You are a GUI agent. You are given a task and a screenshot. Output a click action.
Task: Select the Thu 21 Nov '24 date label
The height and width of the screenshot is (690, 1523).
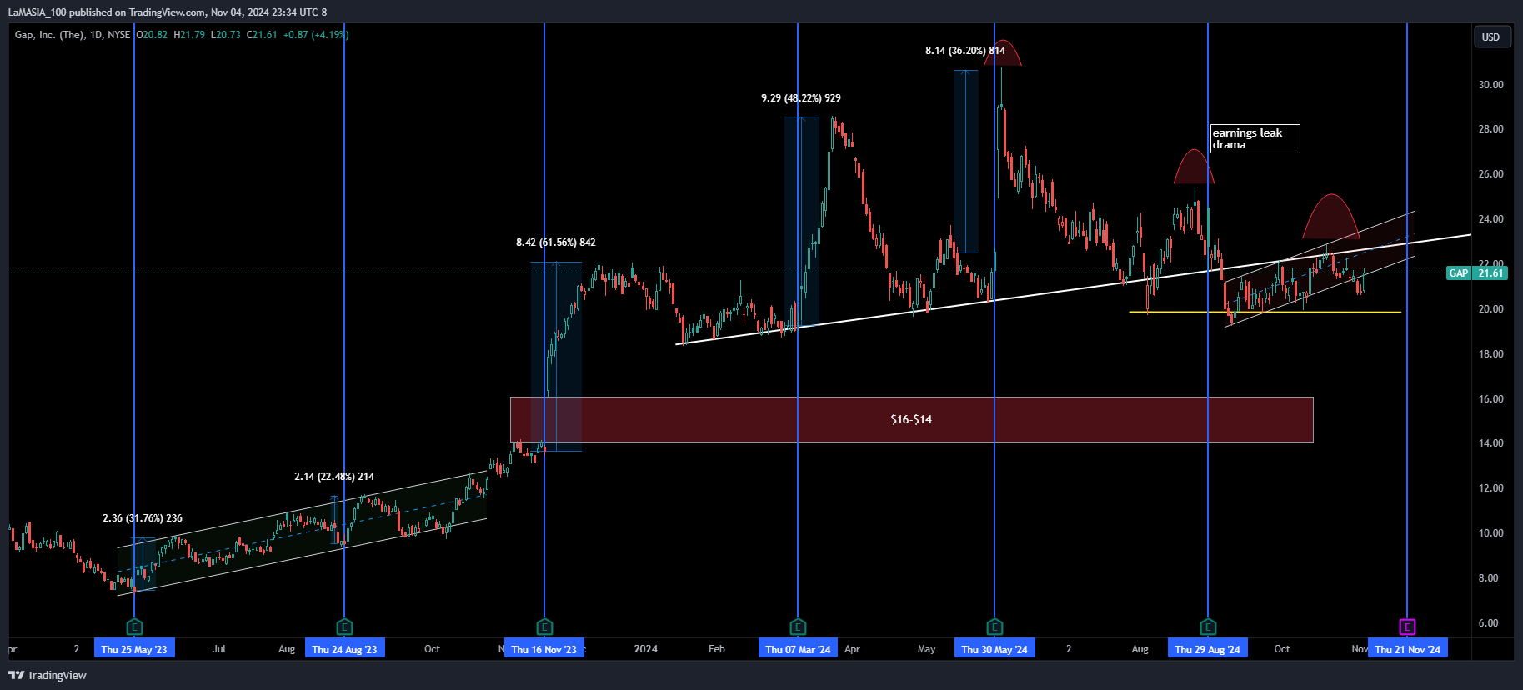1407,649
